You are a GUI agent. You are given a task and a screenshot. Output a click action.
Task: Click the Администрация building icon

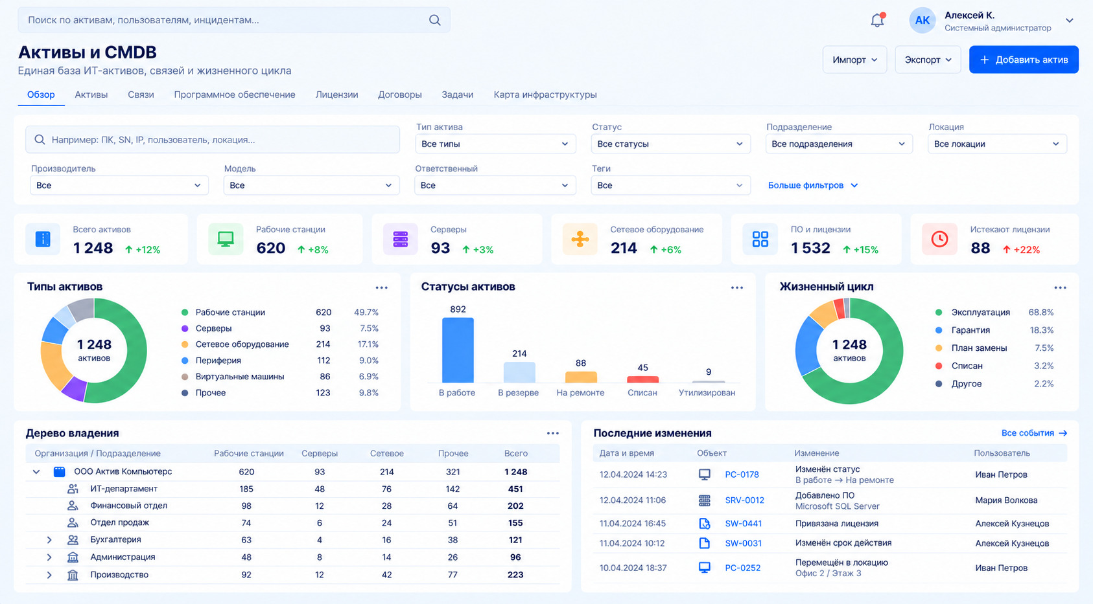[73, 557]
